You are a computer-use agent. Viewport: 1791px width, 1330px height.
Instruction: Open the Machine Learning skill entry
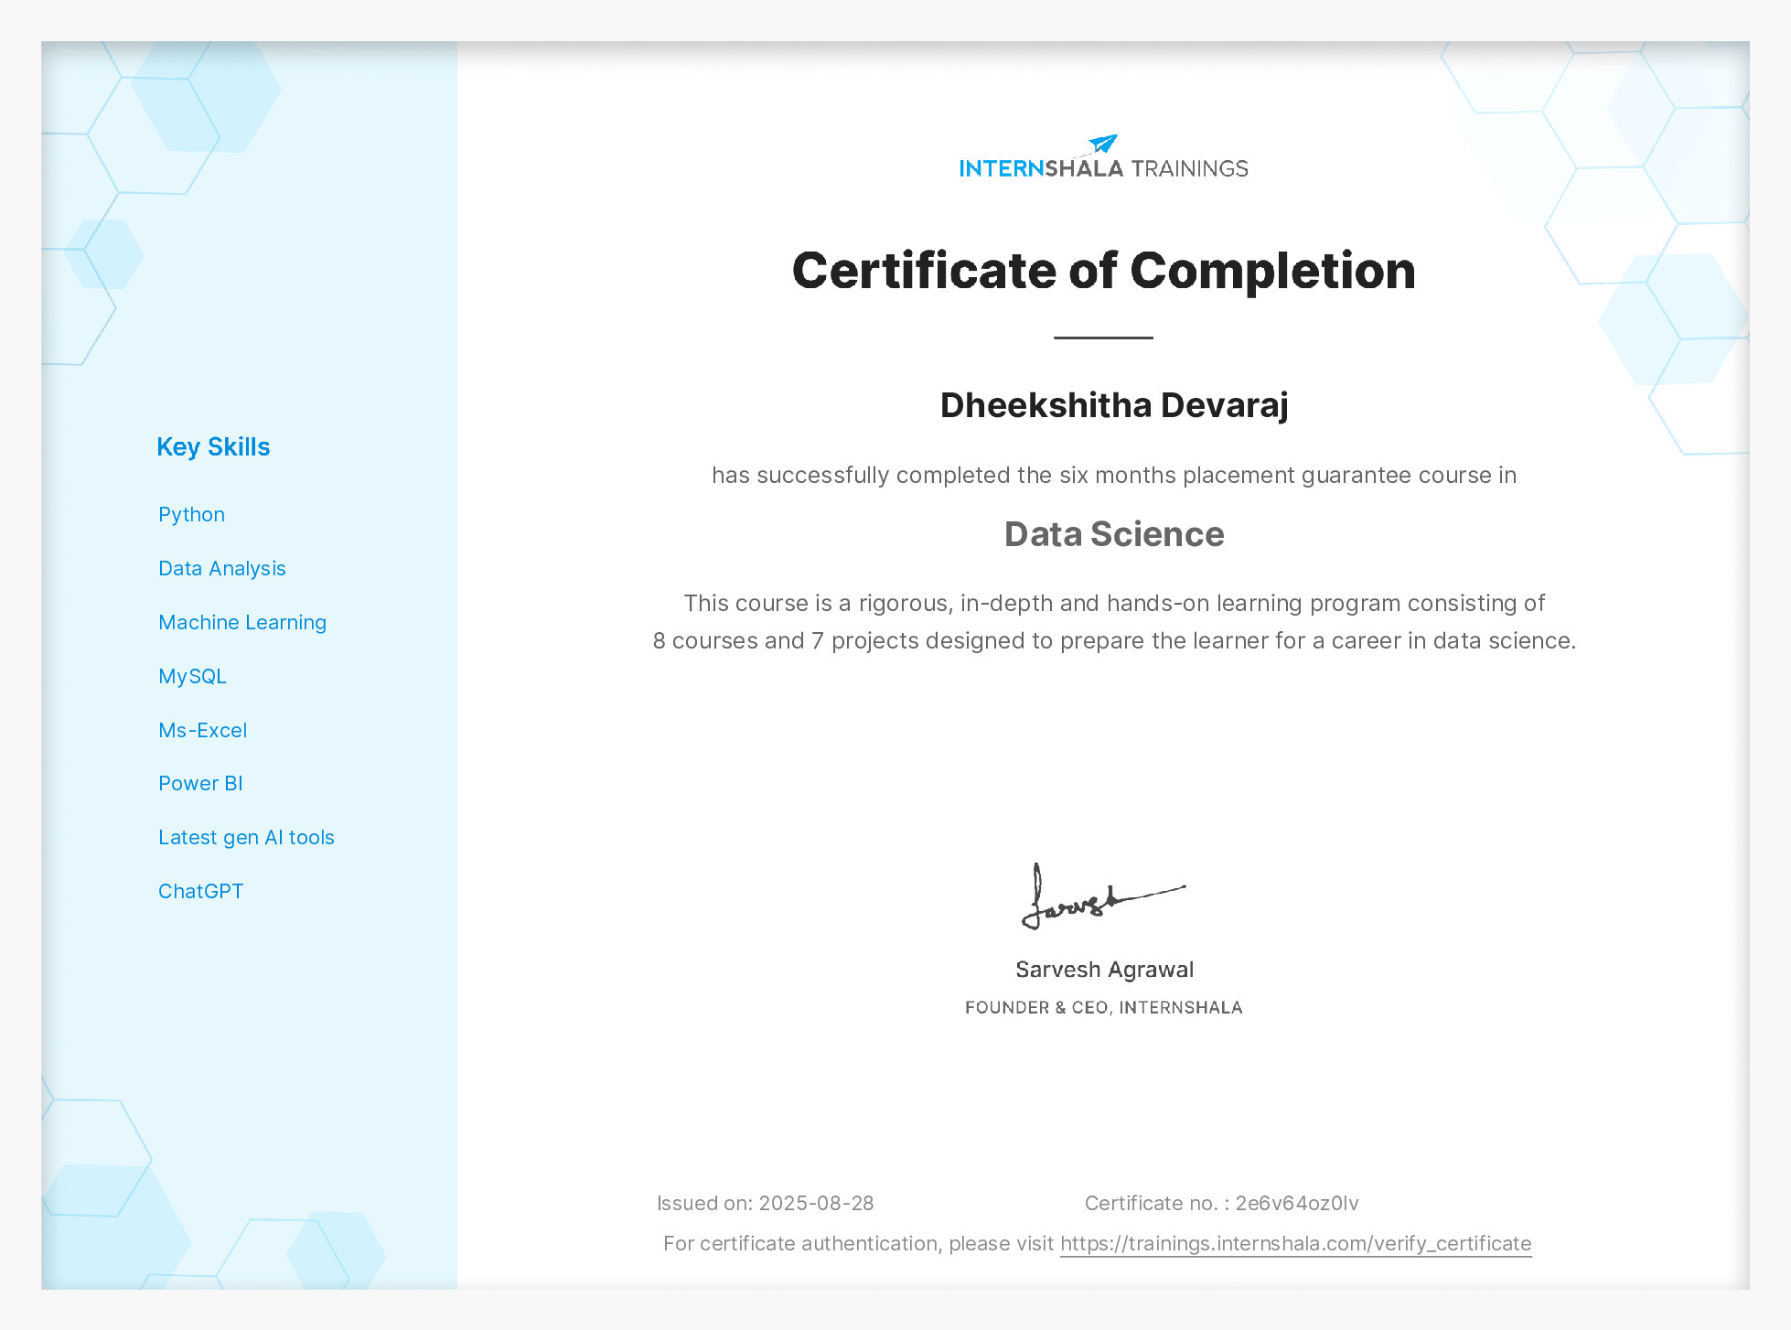(241, 622)
